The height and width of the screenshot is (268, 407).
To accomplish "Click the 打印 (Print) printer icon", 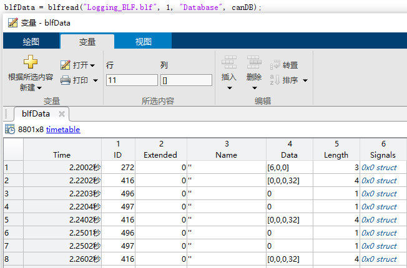I will point(65,80).
